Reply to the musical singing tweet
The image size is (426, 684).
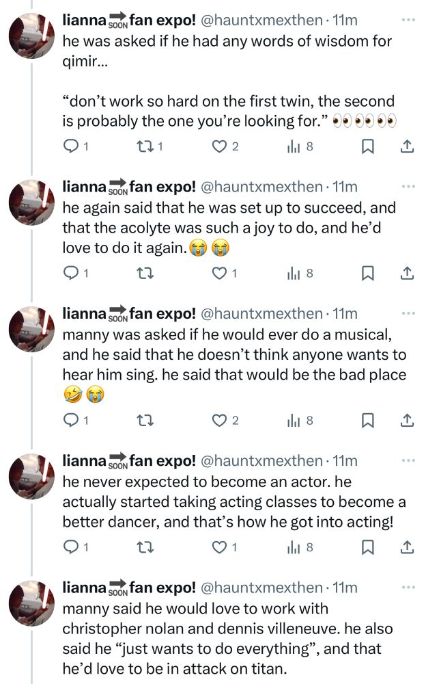pyautogui.click(x=71, y=420)
